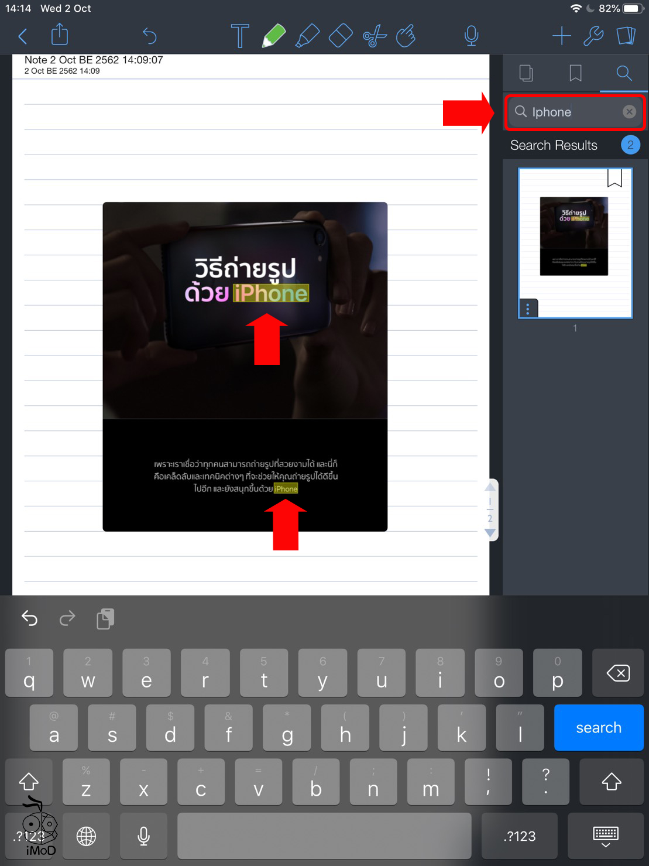Open the wrench settings tool

point(593,36)
